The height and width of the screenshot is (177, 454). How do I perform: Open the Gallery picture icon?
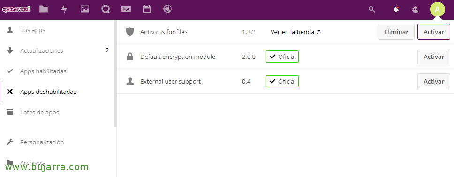pyautogui.click(x=85, y=9)
